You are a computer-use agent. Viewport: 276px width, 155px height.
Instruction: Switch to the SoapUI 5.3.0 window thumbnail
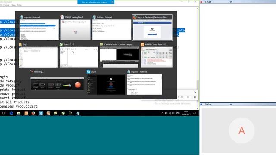click(x=79, y=57)
